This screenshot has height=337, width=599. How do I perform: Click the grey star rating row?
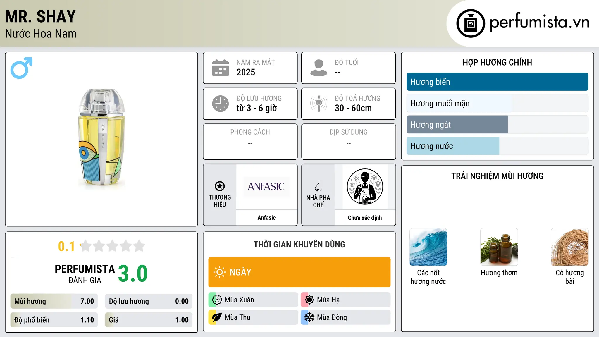tap(113, 246)
